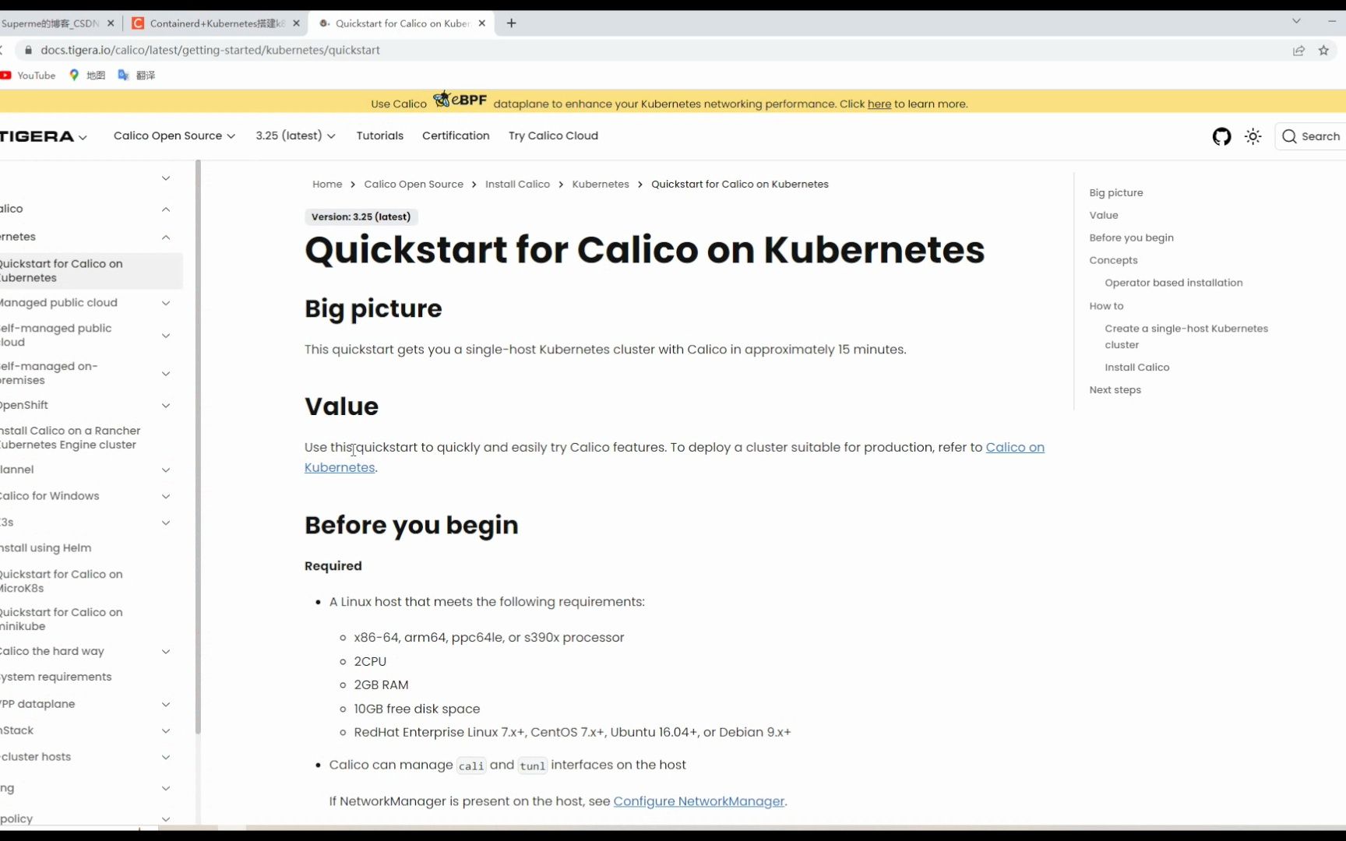Viewport: 1346px width, 841px height.
Task: Click the Version: 3.25 (latest) badge
Action: (361, 216)
